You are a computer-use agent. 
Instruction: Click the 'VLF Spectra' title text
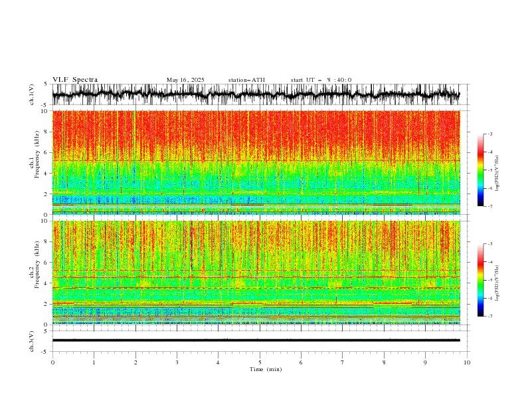click(x=75, y=80)
